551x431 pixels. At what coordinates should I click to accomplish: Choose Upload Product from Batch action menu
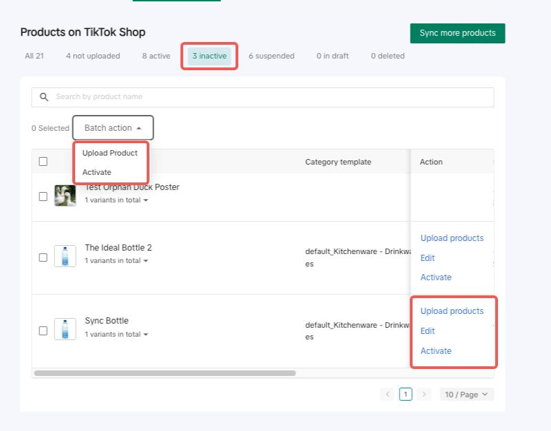(110, 153)
